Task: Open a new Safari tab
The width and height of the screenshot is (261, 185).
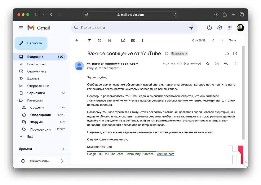Action: click(x=233, y=15)
